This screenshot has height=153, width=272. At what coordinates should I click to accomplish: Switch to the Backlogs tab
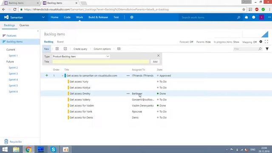coord(9,25)
